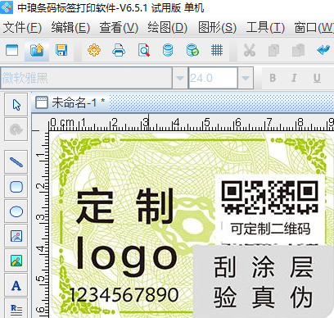Click the app logo in title bar
The width and height of the screenshot is (334, 318).
[7, 7]
